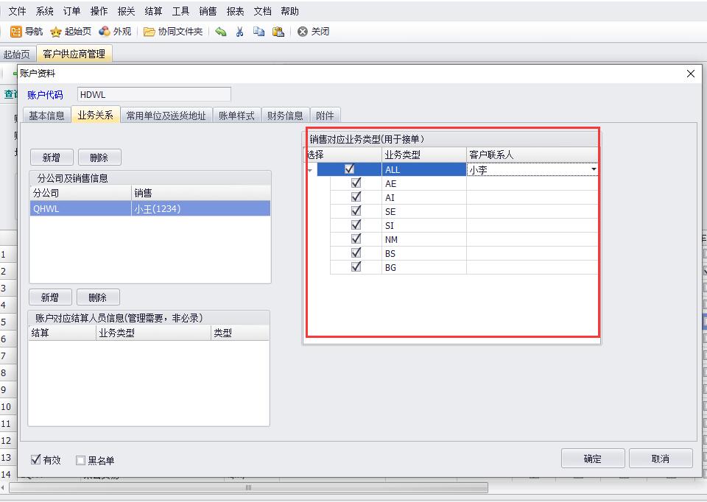
Task: Open the 客户联系人 dropdown showing 小李
Action: (594, 170)
